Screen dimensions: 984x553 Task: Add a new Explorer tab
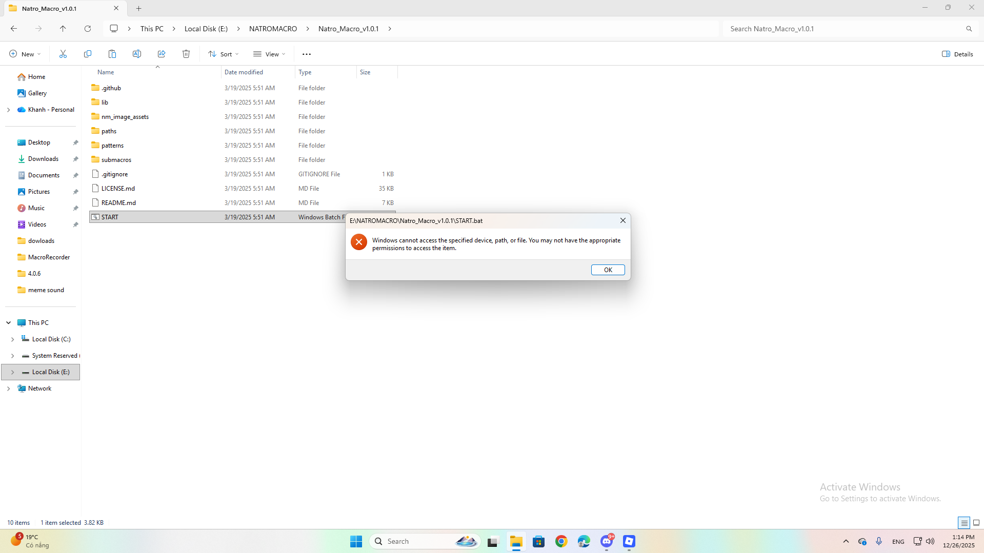[x=138, y=8]
